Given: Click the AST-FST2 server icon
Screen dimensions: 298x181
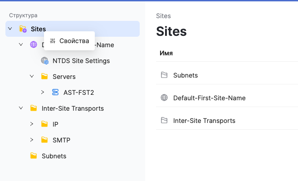Looking at the screenshot, I should coord(55,93).
